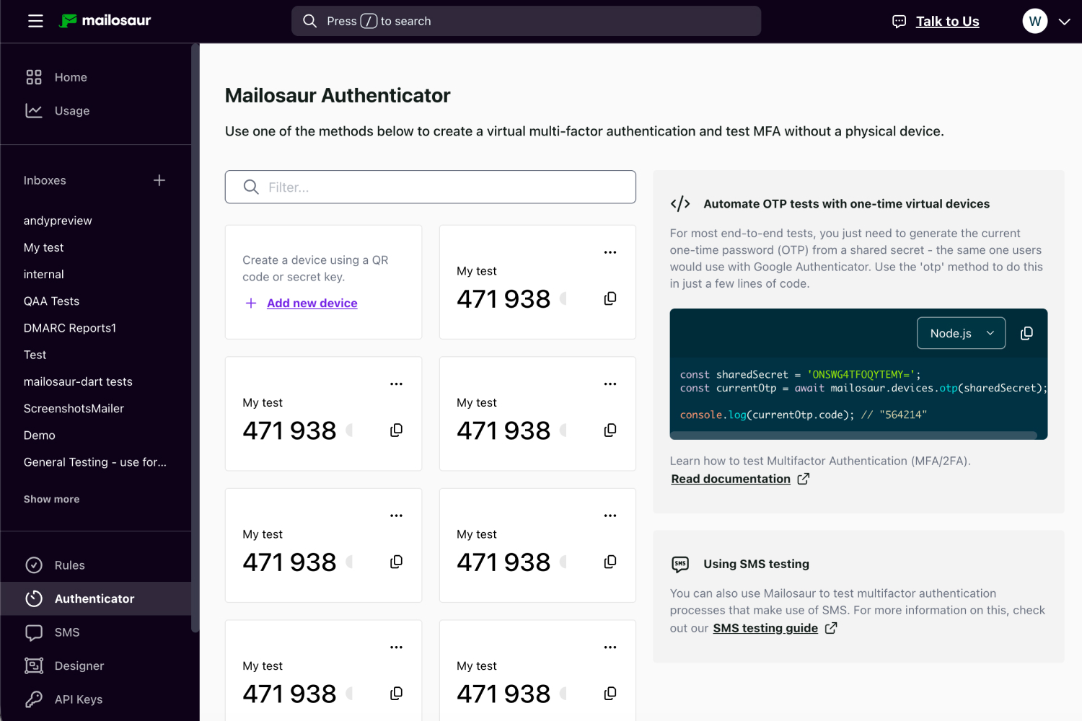1082x721 pixels.
Task: Click the Add new device link
Action: 312,304
